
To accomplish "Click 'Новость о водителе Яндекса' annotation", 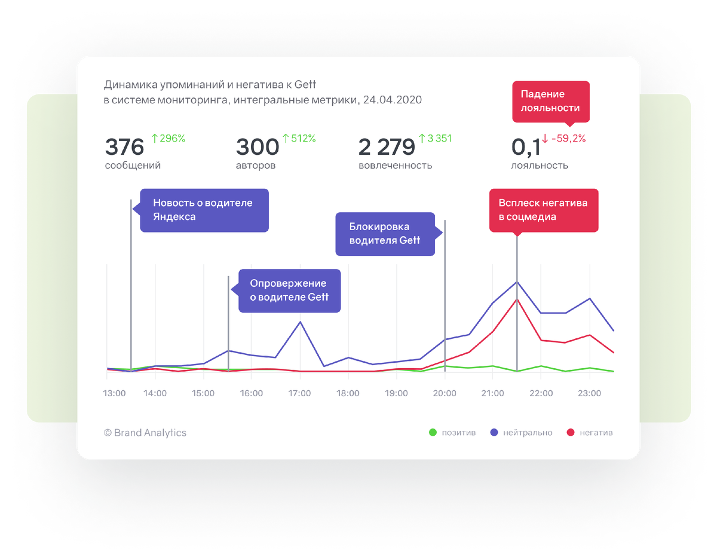I will click(203, 210).
